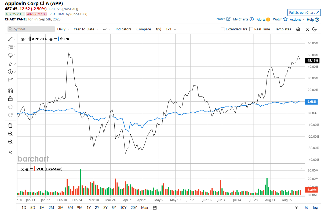
Task: Select the numbered label annotation tool
Action: tap(10, 72)
